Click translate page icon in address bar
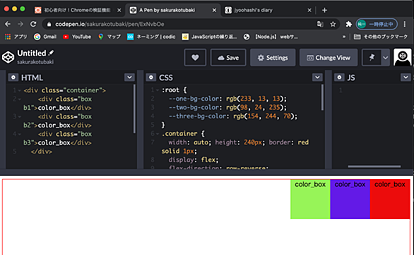Image resolution: width=414 pixels, height=255 pixels. coord(320,24)
